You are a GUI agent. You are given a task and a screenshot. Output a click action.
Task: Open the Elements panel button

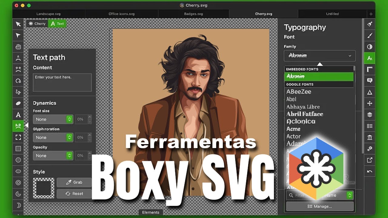pos(151,212)
